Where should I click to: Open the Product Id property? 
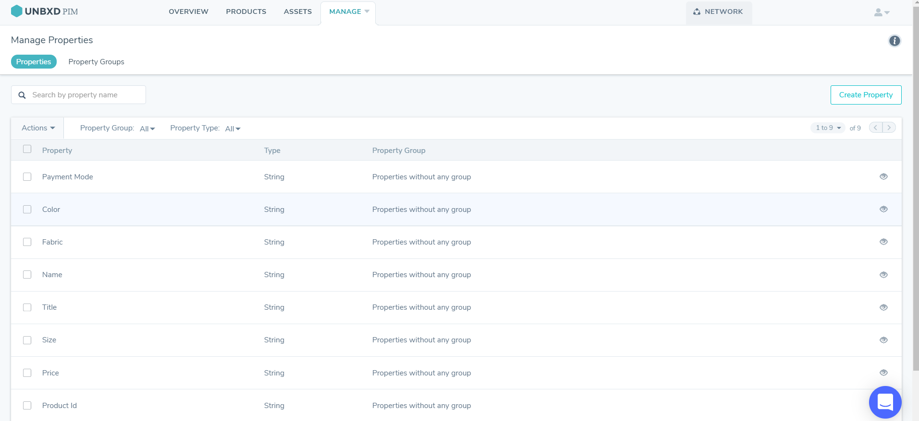[59, 406]
